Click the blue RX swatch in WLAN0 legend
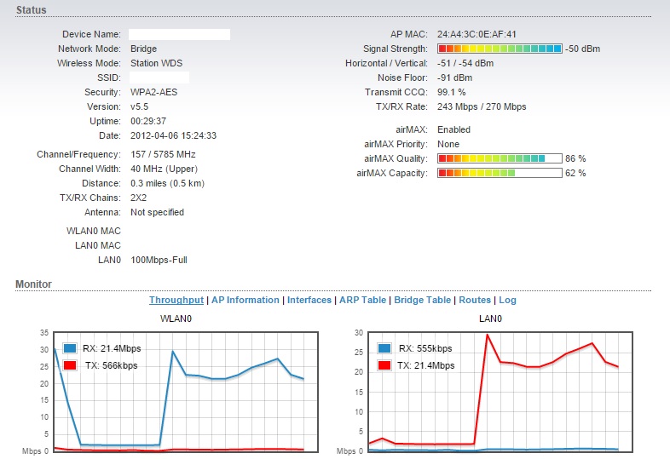Screen dimensions: 670x459 coord(69,348)
